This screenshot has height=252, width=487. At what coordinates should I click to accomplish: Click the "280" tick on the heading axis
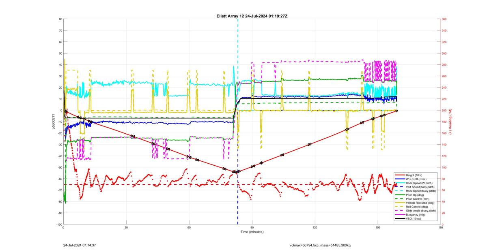click(x=444, y=65)
